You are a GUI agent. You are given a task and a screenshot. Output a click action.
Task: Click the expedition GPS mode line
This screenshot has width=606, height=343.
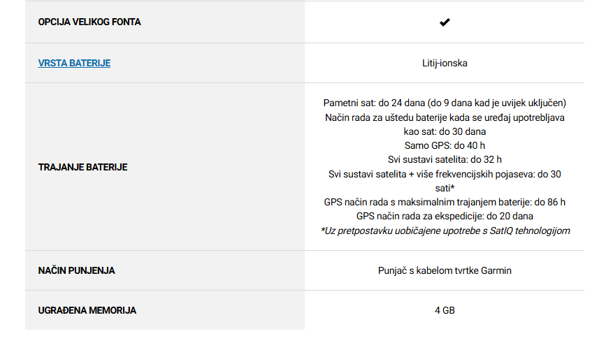point(445,216)
